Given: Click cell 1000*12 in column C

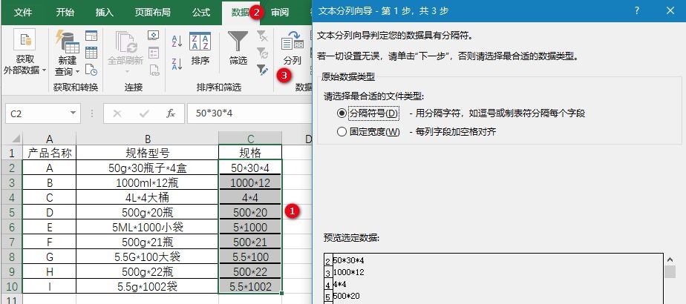Looking at the screenshot, I should [250, 182].
